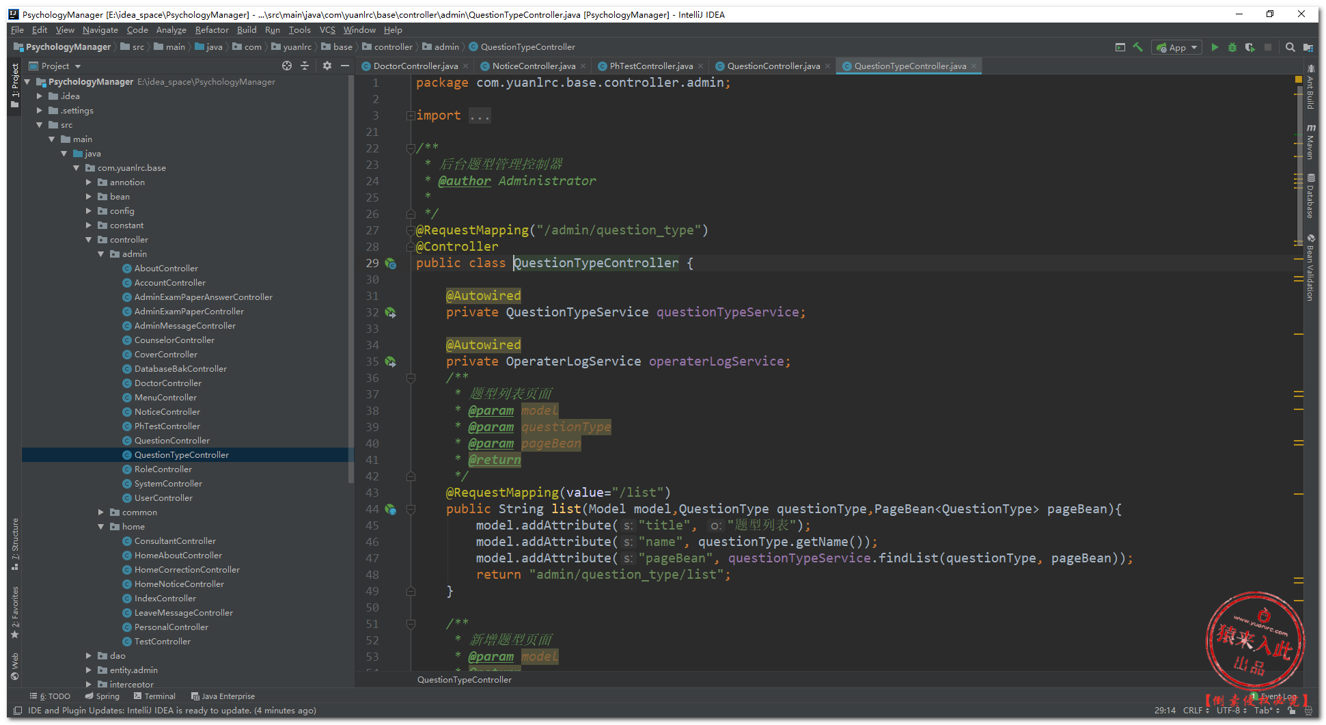Open Project panel gear settings
Screen dimensions: 1326x725
pos(327,66)
